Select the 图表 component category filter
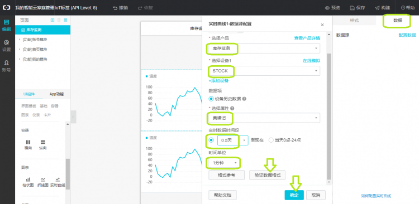Image resolution: width=419 pixels, height=204 pixels. coord(25,115)
